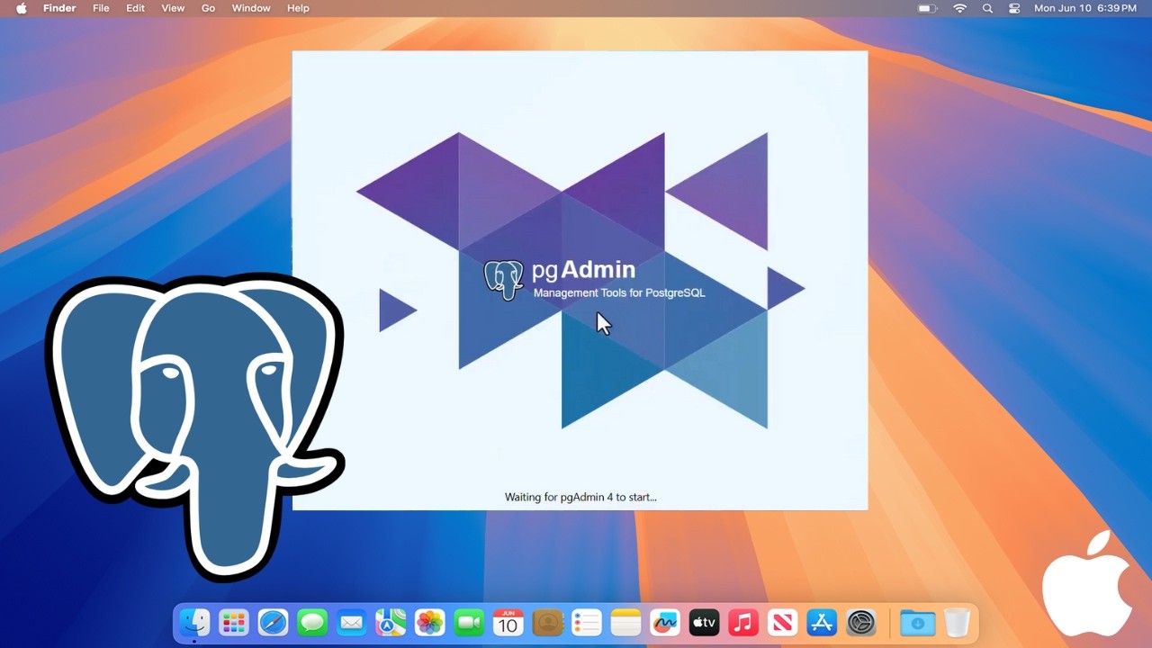The width and height of the screenshot is (1152, 648).
Task: Click the 'pgAdmin' title text on splash
Action: point(584,270)
